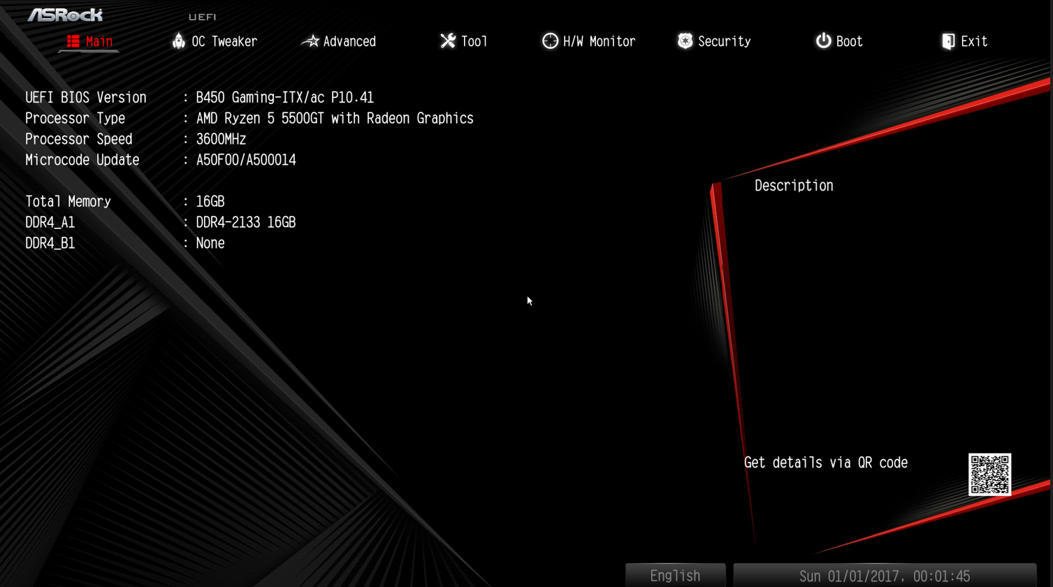Click the OC Tweaker rocket icon
Viewport: 1053px width, 587px height.
[x=179, y=41]
